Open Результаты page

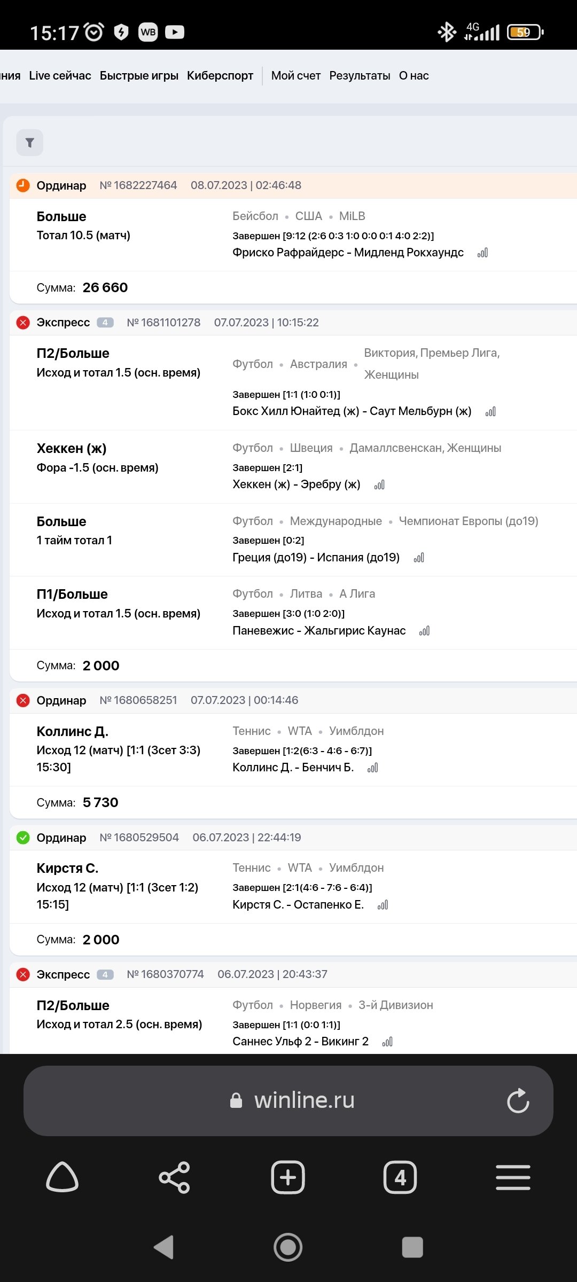[360, 76]
